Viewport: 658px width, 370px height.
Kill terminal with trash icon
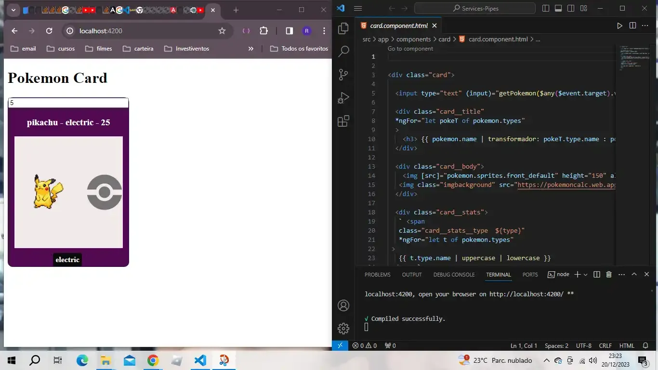pos(609,274)
